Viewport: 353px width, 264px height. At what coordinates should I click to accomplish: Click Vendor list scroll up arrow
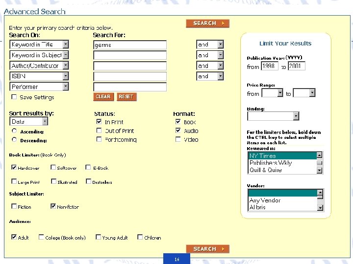point(320,193)
